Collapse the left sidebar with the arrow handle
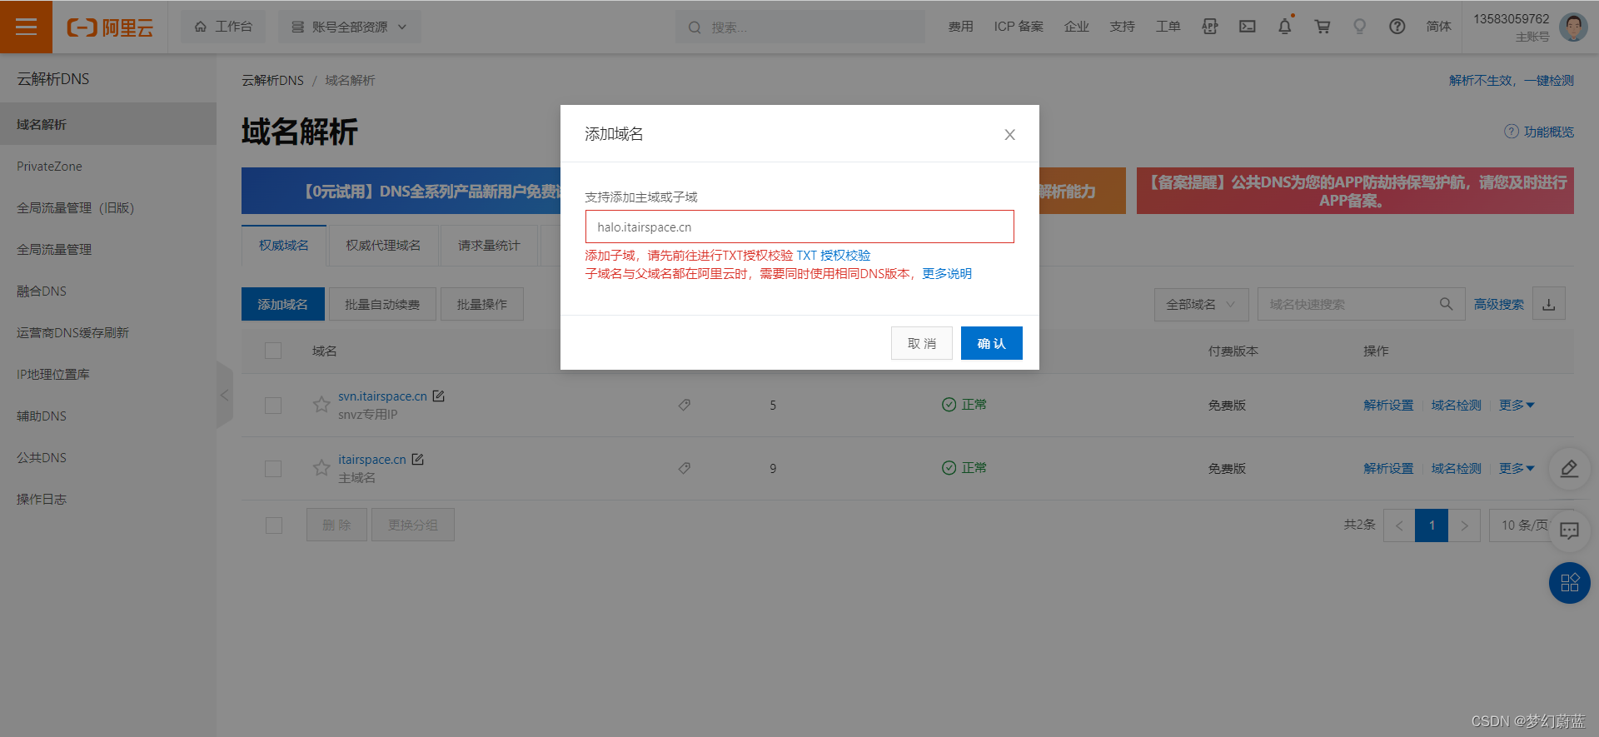 point(224,395)
